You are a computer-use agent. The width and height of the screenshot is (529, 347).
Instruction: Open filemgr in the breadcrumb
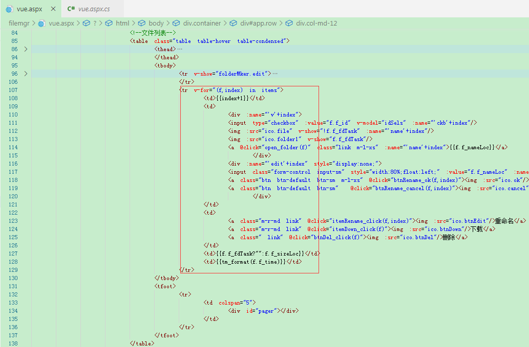pos(19,23)
